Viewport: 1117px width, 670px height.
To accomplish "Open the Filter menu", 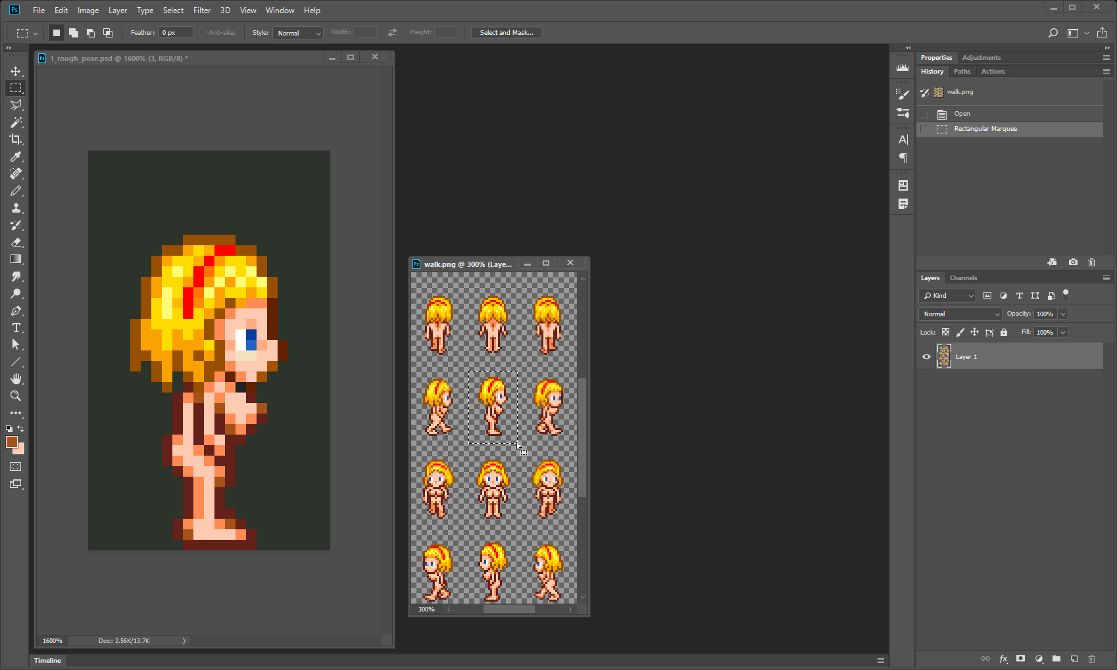I will tap(201, 11).
